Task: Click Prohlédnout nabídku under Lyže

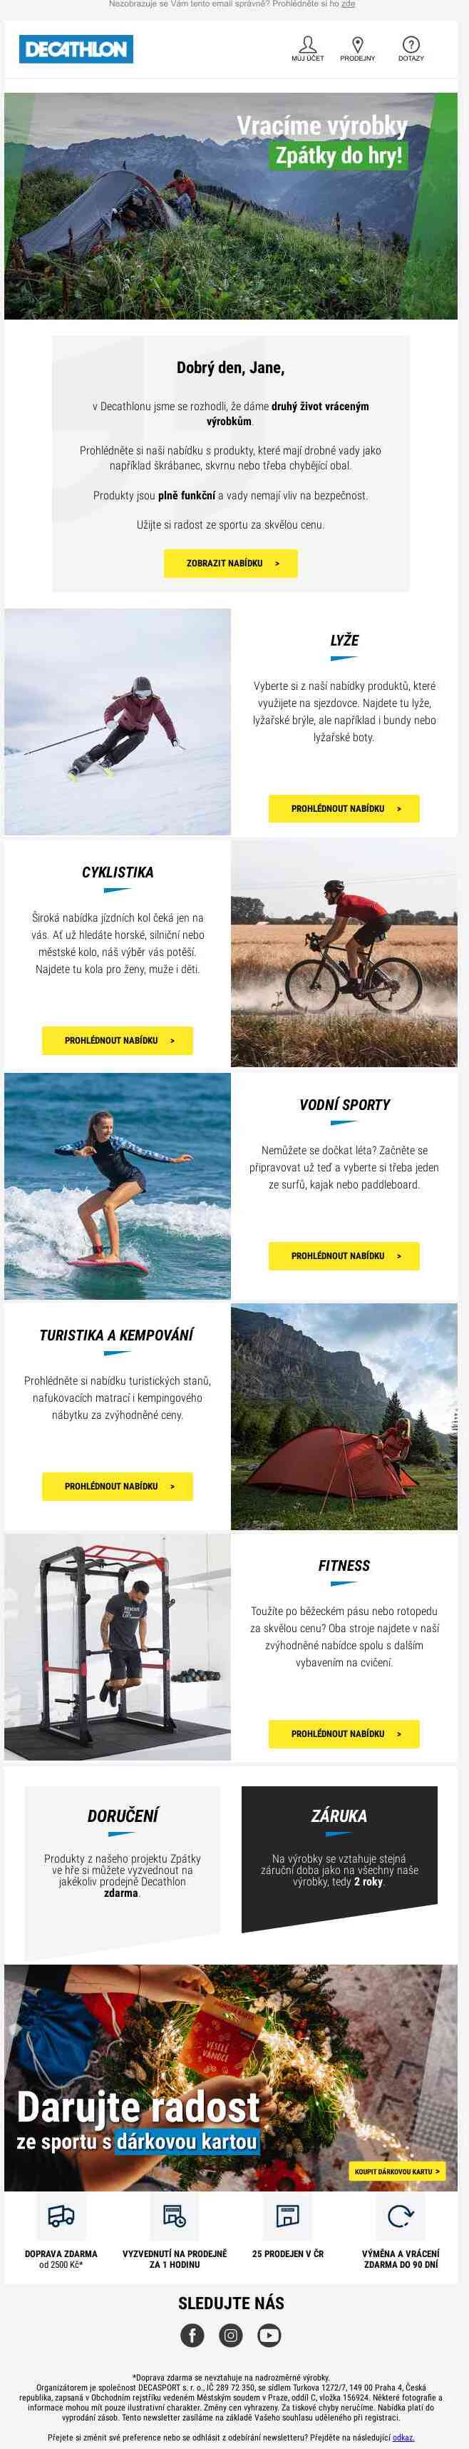Action: [x=344, y=808]
